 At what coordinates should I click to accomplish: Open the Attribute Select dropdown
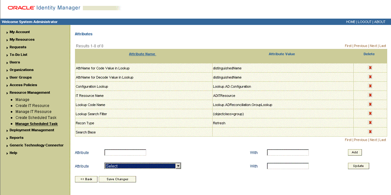[143, 166]
